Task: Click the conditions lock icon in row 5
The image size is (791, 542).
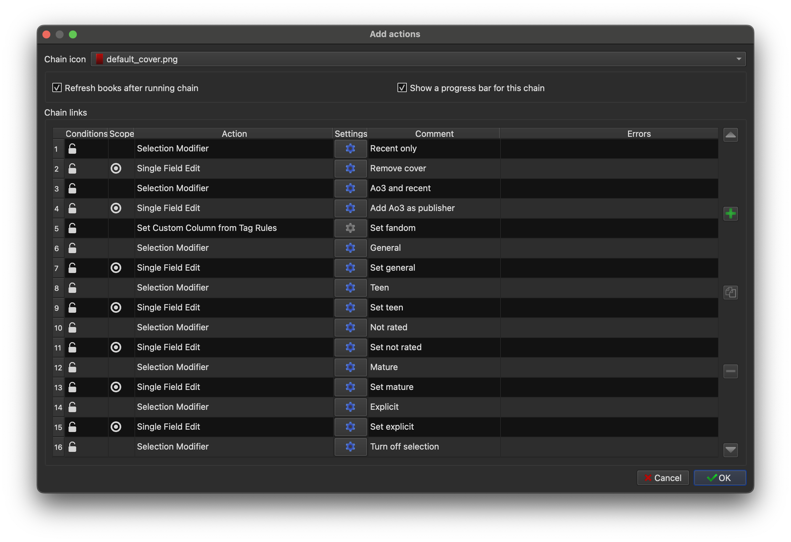Action: coord(72,228)
